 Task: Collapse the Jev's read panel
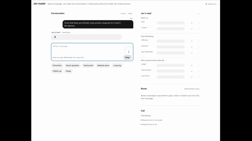(199, 14)
